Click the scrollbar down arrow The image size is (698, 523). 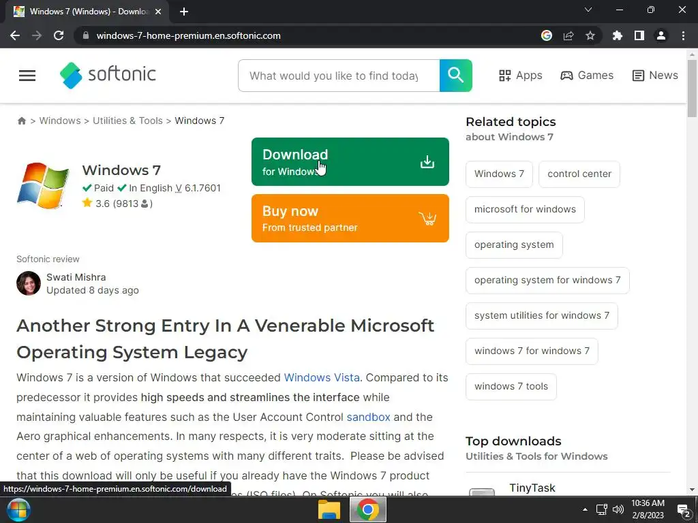point(693,490)
